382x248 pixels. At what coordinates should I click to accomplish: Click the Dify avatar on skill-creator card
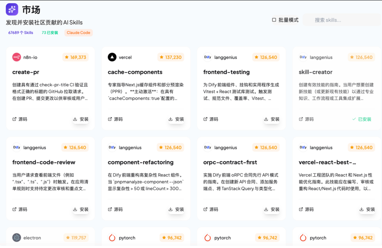[x=303, y=57]
